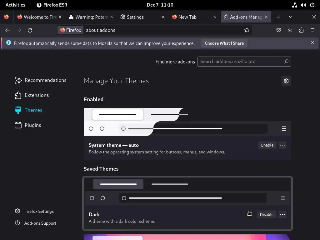Switch to Welcome to Firefox tab
320x240 pixels.
coord(39,17)
